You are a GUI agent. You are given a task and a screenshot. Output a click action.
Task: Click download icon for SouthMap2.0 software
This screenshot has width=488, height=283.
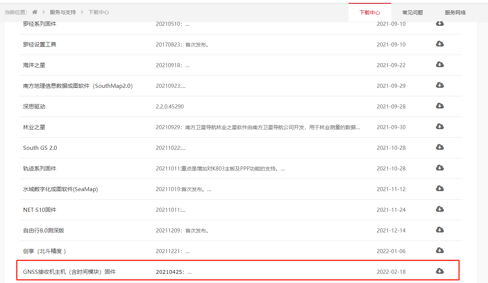[440, 85]
